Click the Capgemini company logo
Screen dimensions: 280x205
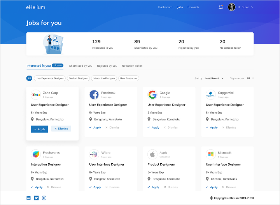coord(211,95)
